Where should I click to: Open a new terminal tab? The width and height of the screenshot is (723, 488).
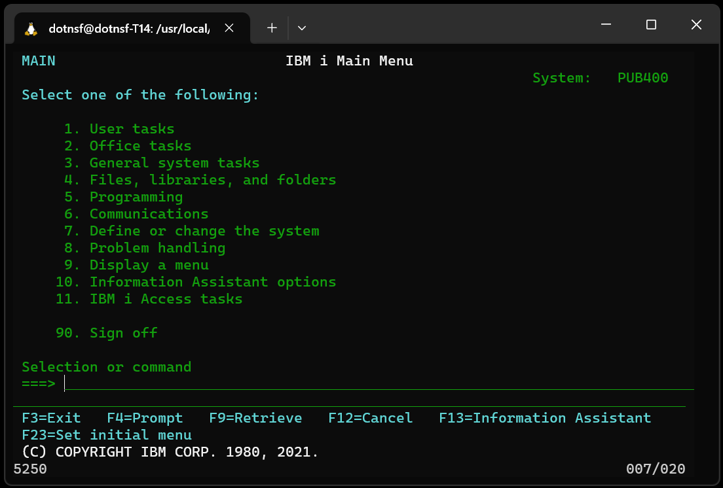pyautogui.click(x=272, y=27)
